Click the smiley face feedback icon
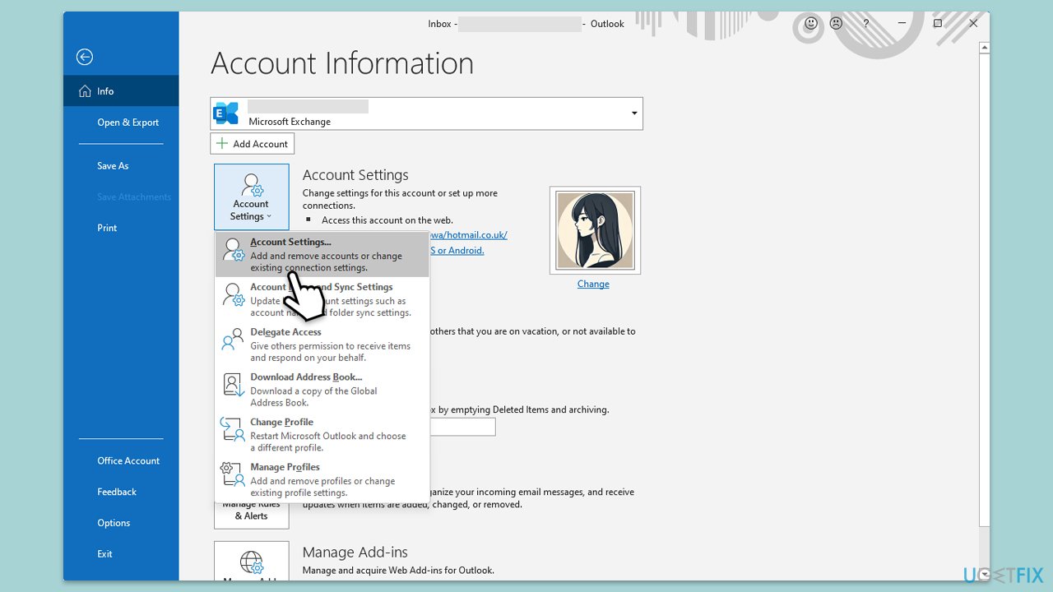1053x592 pixels. (x=811, y=24)
